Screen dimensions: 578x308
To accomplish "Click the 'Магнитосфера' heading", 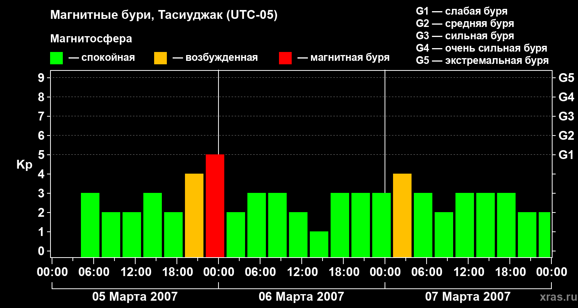I will pos(91,39).
